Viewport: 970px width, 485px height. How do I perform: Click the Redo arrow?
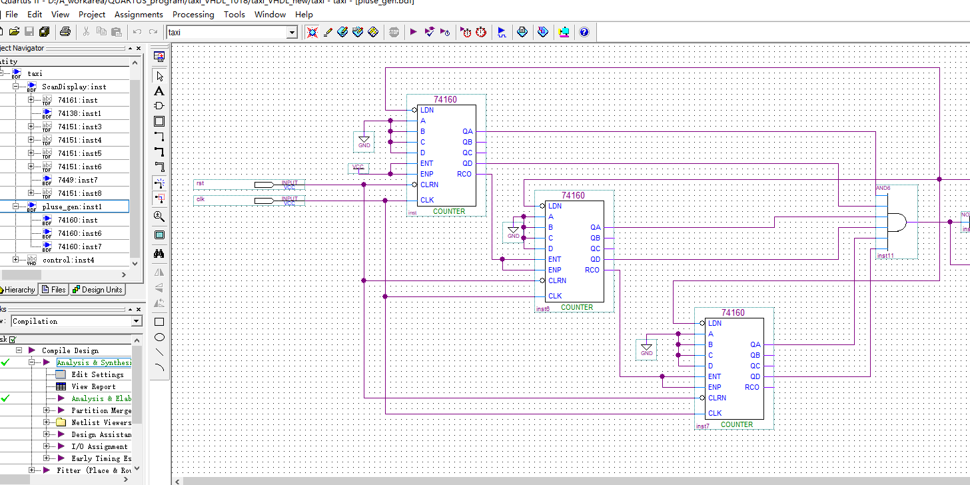pos(153,31)
